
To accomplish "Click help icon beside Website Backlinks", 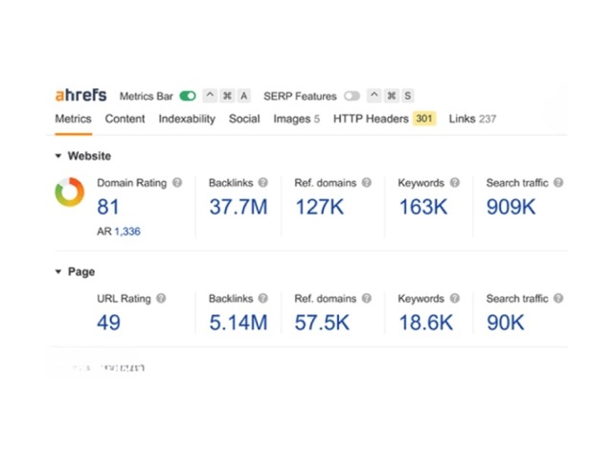I will [x=263, y=183].
